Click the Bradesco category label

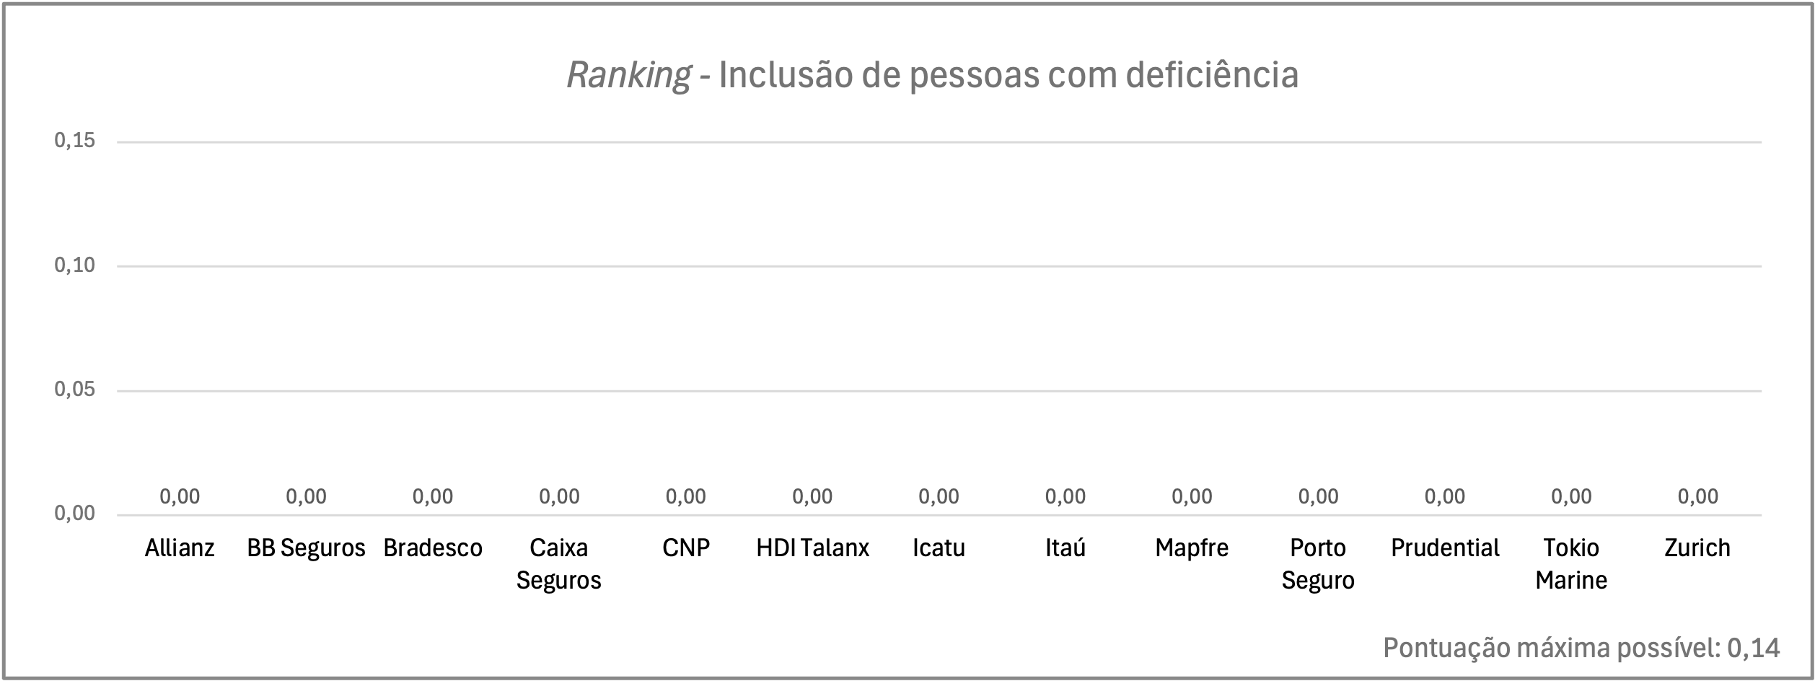(x=433, y=548)
